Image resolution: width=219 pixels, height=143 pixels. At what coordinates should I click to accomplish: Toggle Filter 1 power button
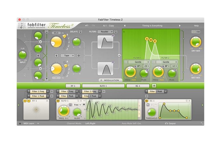126,62
